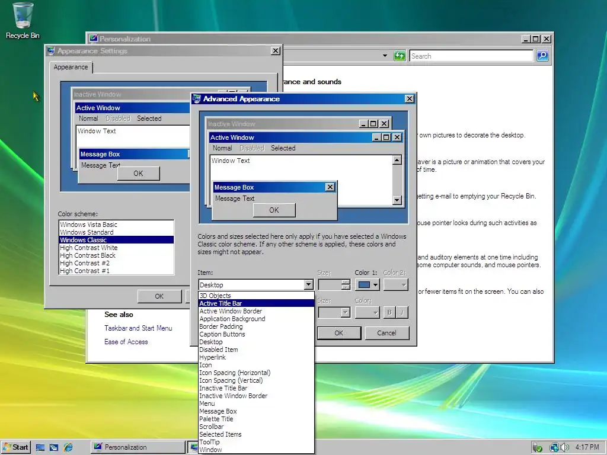Select High Contrast #1 color scheme

coord(116,271)
